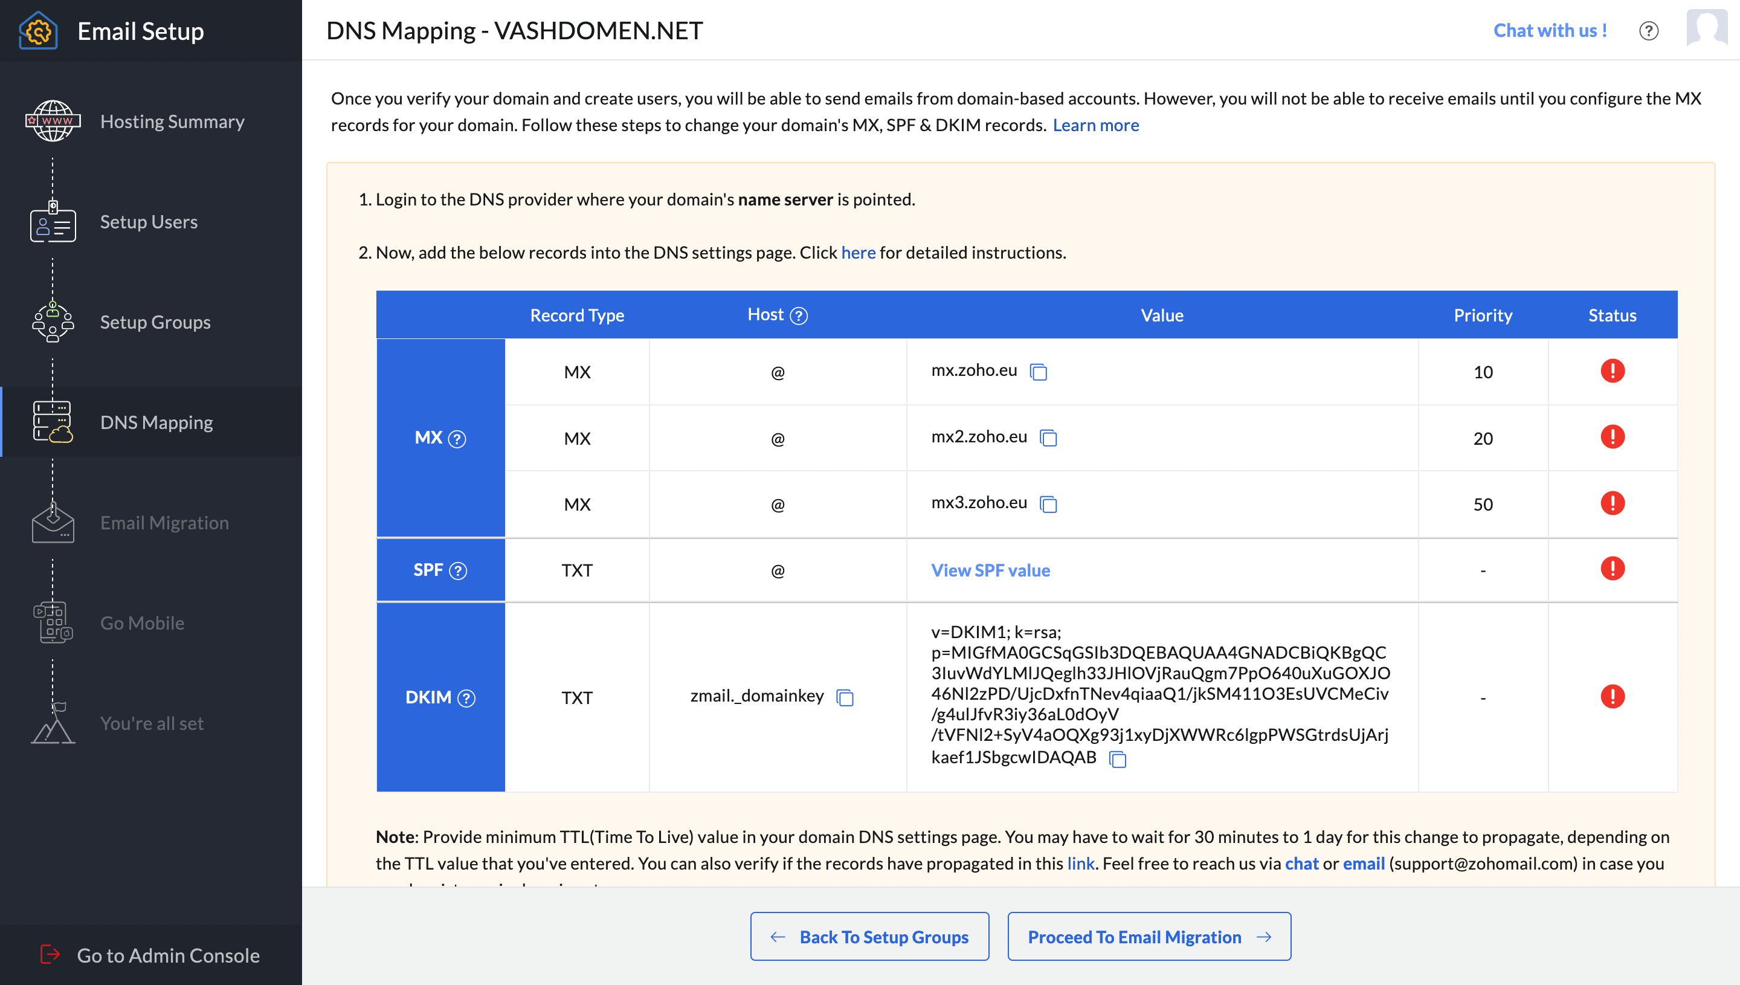Click the Status column header
The width and height of the screenshot is (1740, 985).
(1612, 315)
